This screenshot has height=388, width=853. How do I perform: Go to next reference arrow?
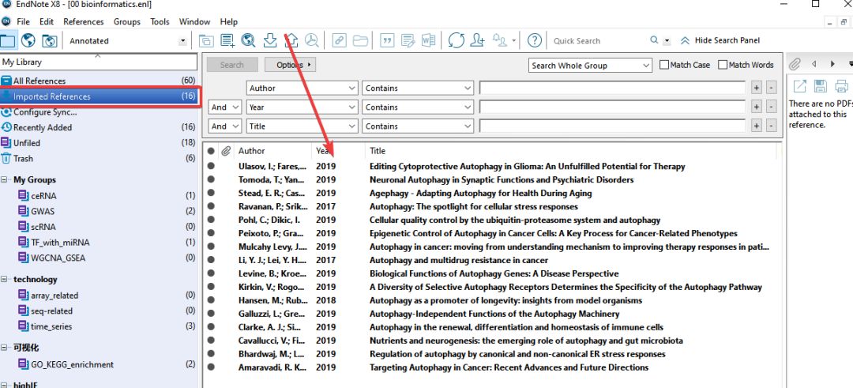coord(832,64)
